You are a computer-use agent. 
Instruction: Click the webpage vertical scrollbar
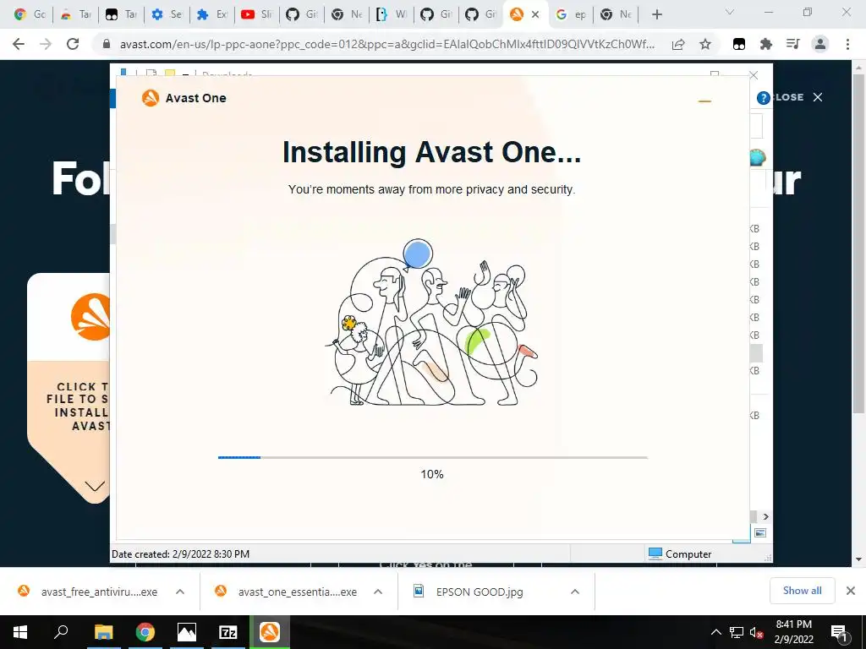coord(858,243)
